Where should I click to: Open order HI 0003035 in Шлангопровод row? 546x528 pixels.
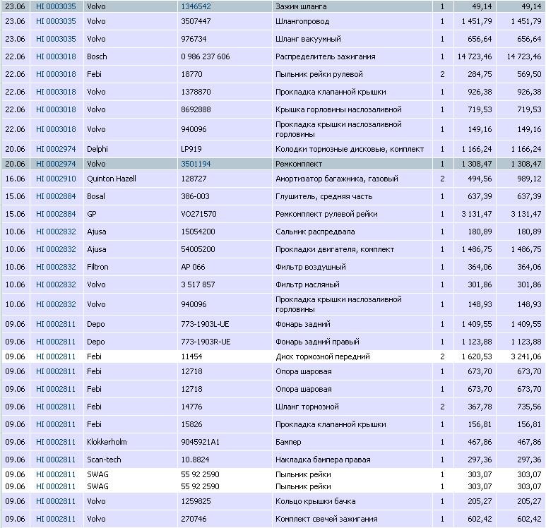[56, 21]
